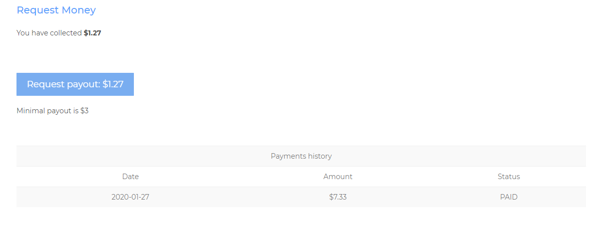The image size is (592, 225).
Task: Select the 2020-01-27 date cell
Action: click(x=130, y=197)
